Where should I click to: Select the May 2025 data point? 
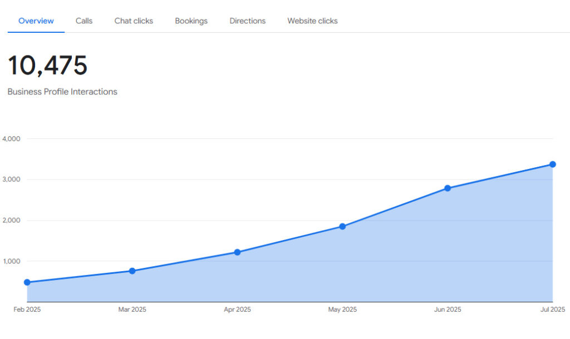point(342,226)
